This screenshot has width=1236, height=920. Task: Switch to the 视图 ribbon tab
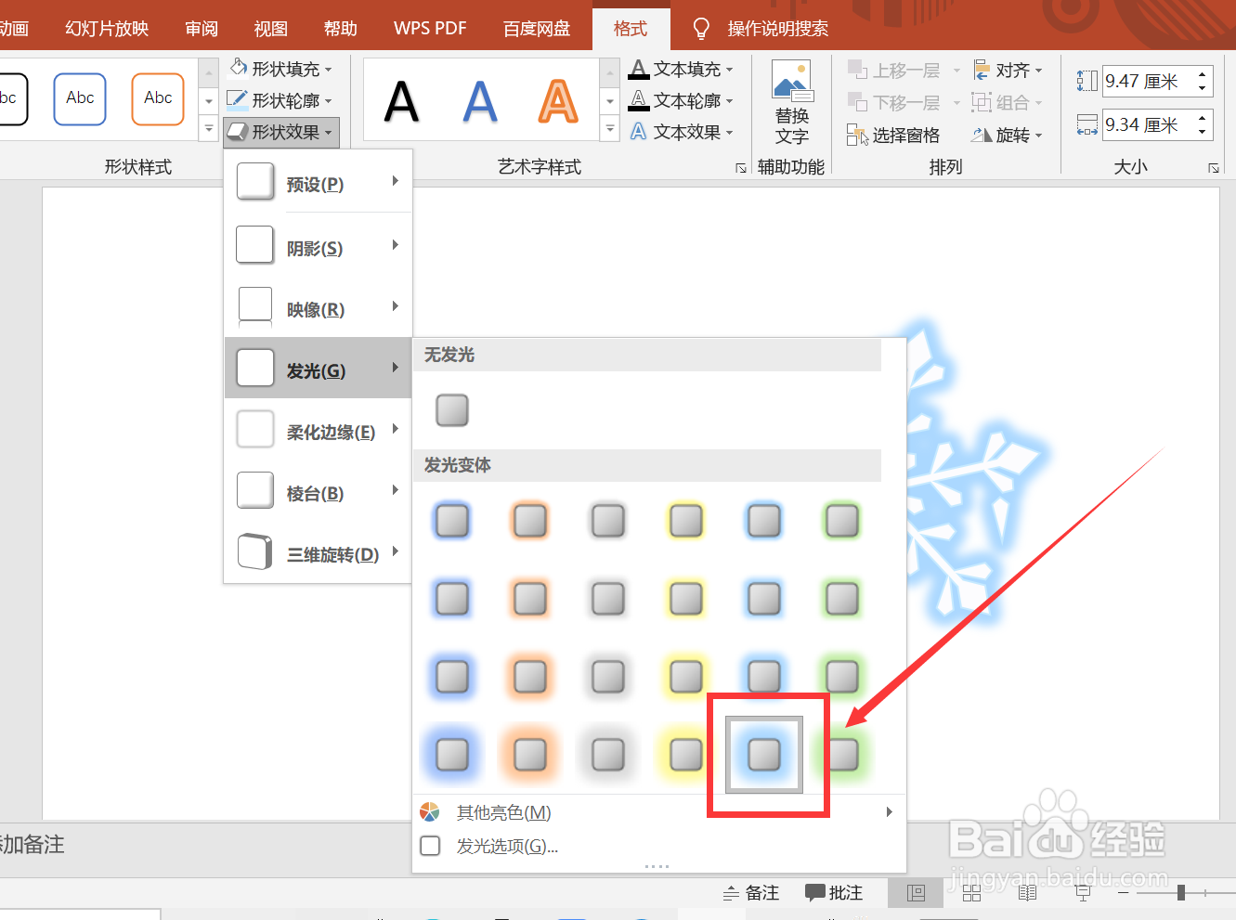point(270,28)
